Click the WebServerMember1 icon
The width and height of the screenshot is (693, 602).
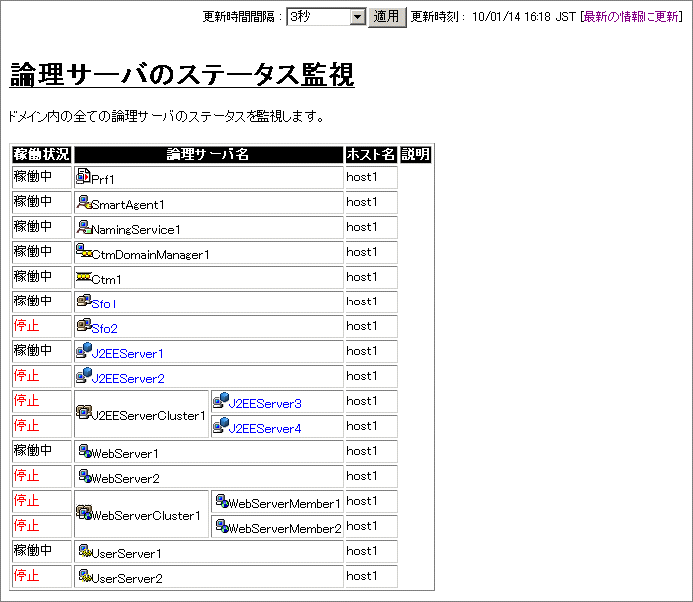pos(222,501)
